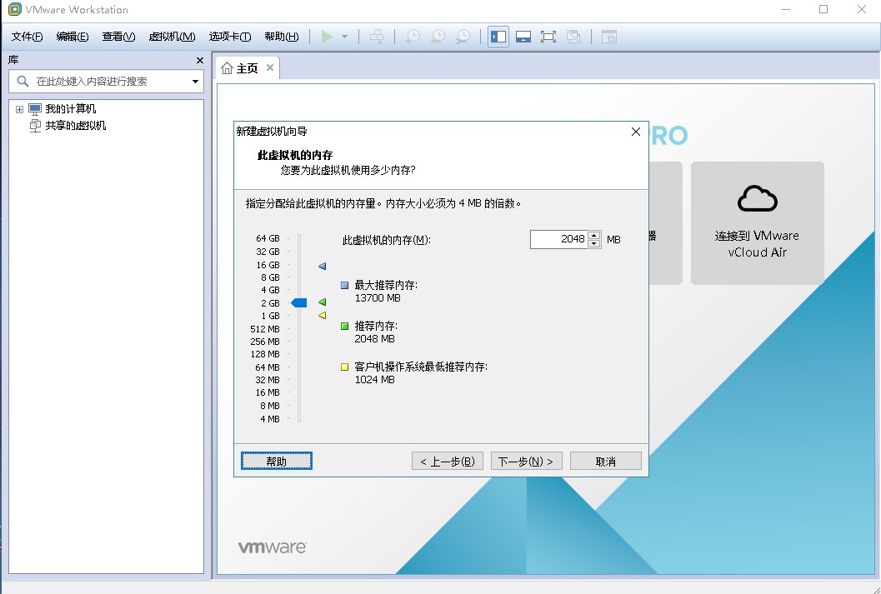881x594 pixels.
Task: Increase memory with the up spinner arrow
Action: pos(594,235)
